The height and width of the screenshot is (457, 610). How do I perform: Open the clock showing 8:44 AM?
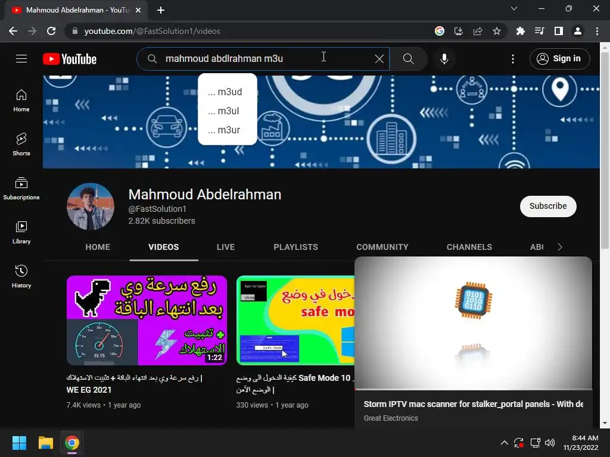point(581,443)
